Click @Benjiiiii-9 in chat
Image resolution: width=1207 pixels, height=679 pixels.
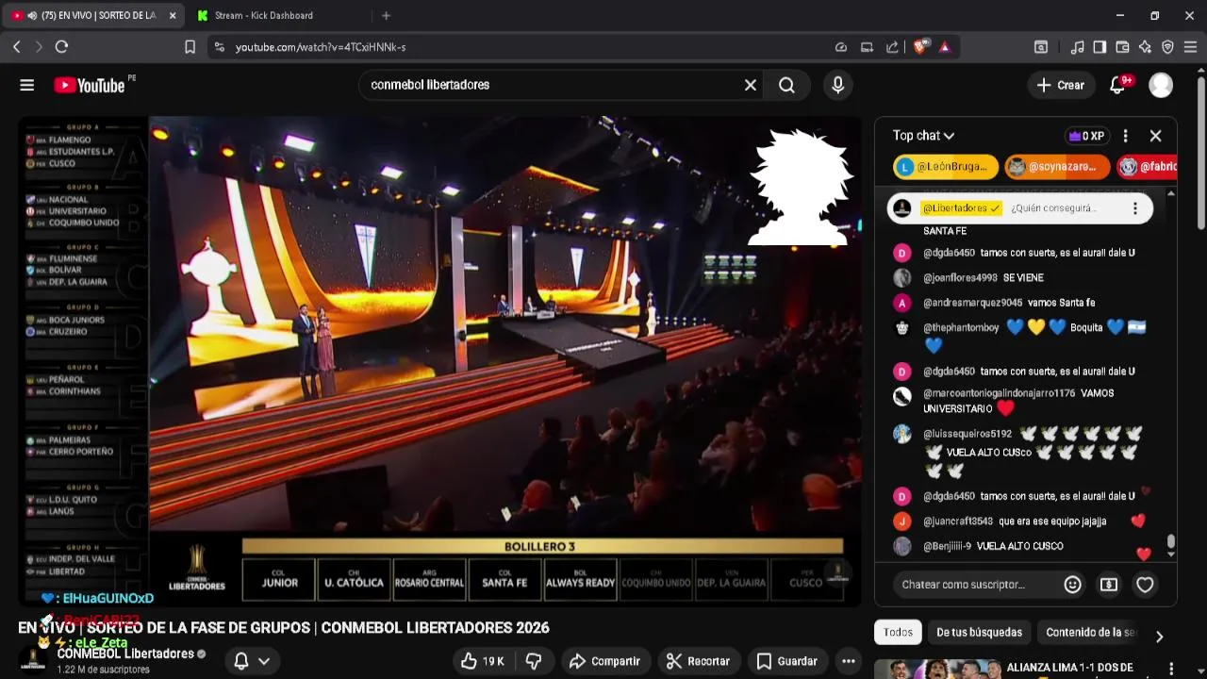[947, 546]
